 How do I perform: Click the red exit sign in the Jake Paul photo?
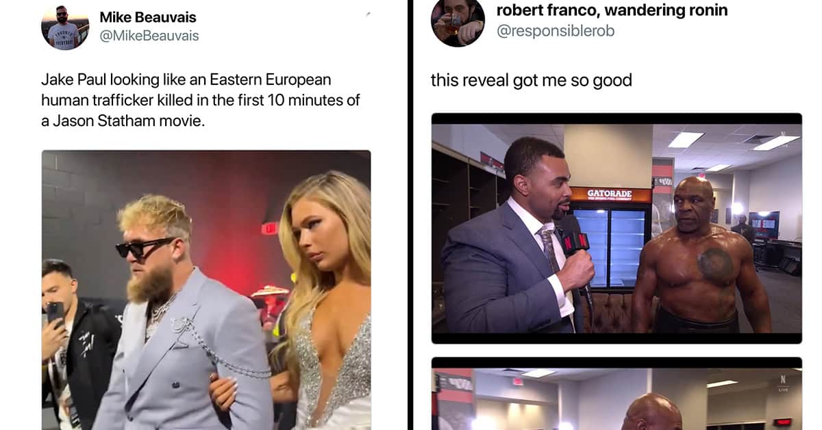269,228
